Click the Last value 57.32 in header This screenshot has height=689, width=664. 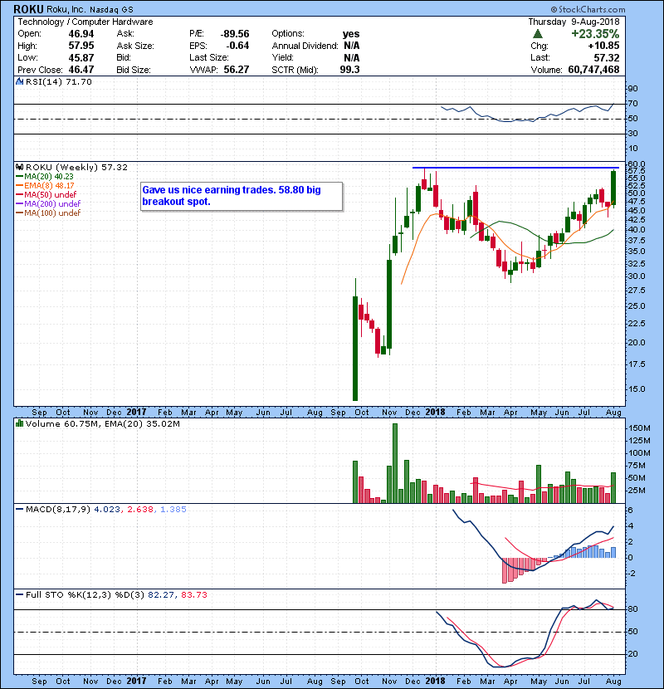607,57
